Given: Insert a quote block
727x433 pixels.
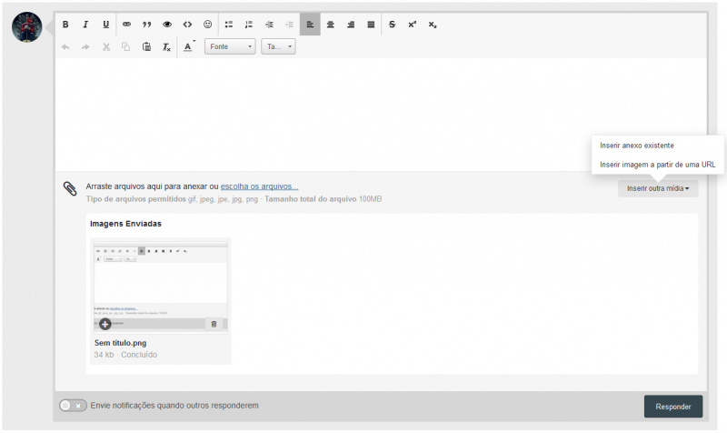Looking at the screenshot, I should pos(146,25).
